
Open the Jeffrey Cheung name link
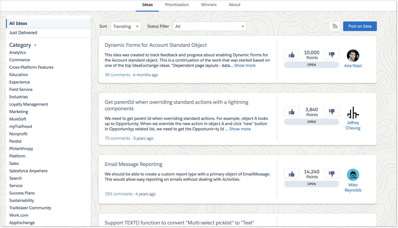tap(353, 125)
